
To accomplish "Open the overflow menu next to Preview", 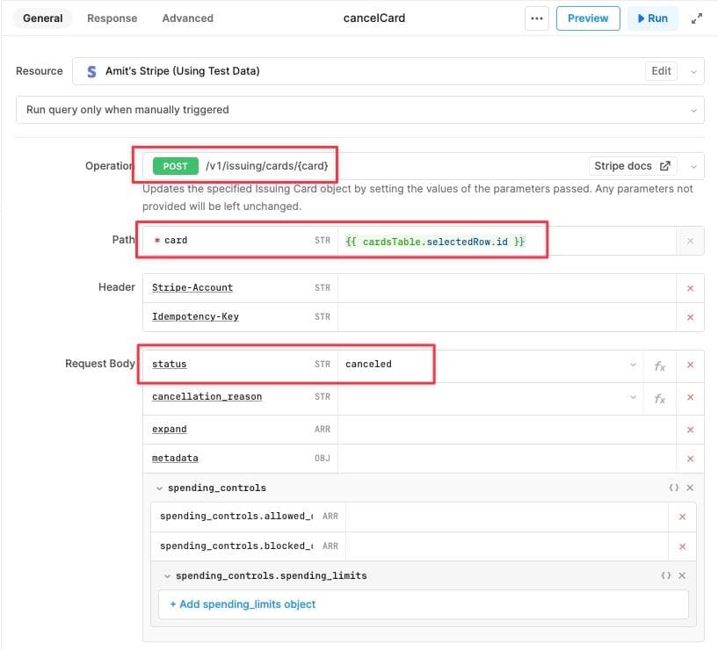I will point(536,18).
